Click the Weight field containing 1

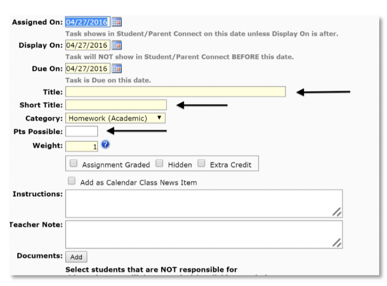pyautogui.click(x=82, y=146)
